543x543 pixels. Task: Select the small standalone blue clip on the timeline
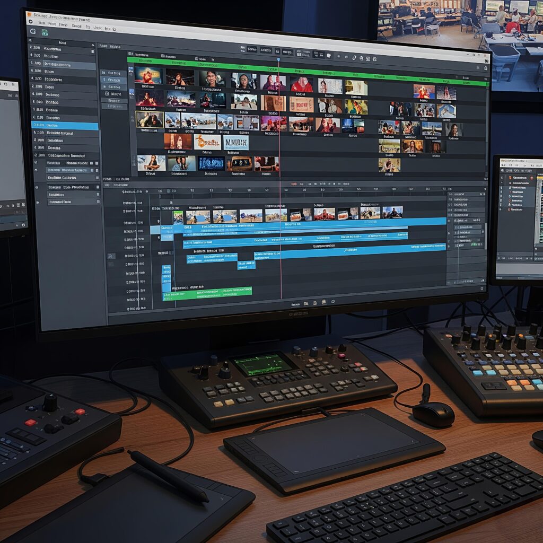tap(247, 265)
